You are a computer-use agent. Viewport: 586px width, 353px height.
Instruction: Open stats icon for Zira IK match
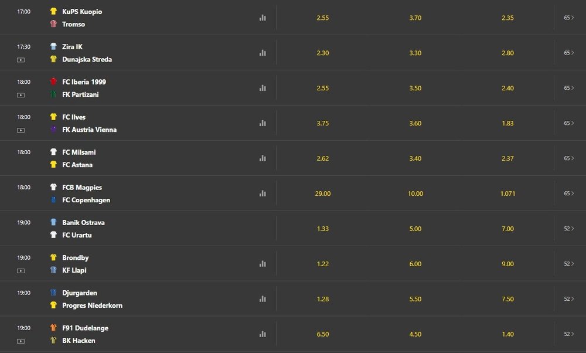click(x=263, y=53)
